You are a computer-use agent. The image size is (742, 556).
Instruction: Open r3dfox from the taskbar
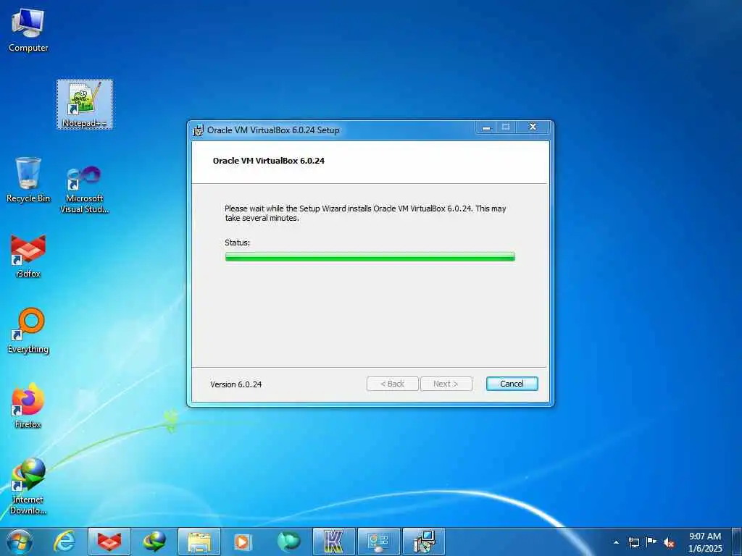click(x=109, y=542)
